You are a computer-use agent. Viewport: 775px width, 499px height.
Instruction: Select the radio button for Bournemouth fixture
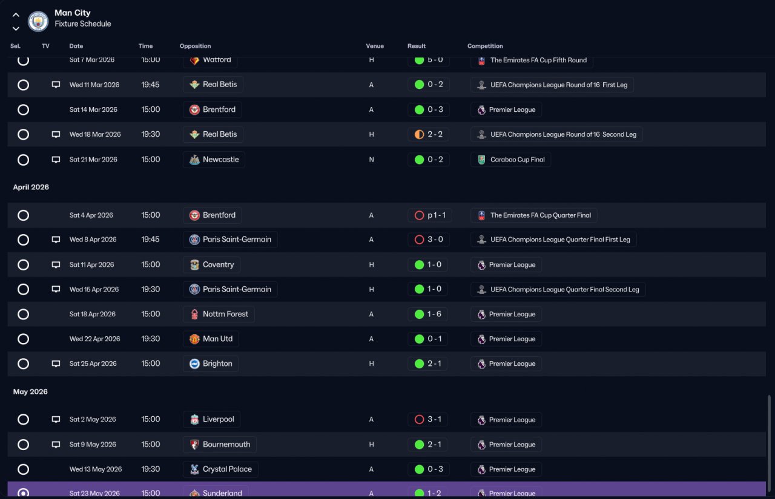point(23,445)
